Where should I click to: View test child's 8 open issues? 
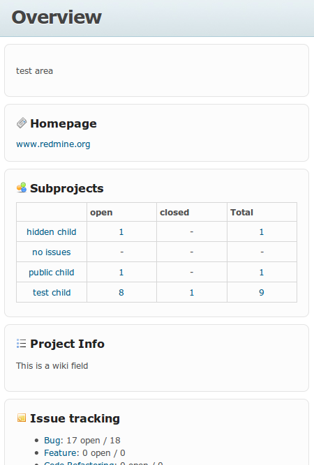tap(121, 292)
